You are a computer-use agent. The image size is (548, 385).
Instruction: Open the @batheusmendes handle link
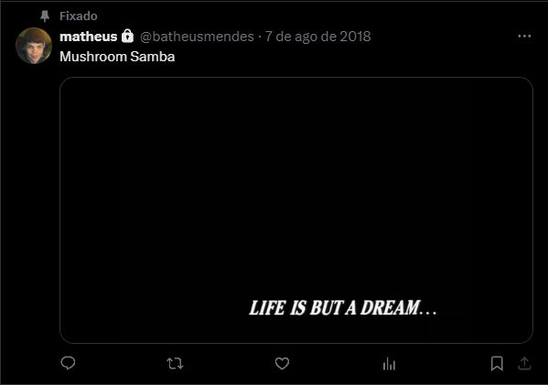[x=197, y=37]
